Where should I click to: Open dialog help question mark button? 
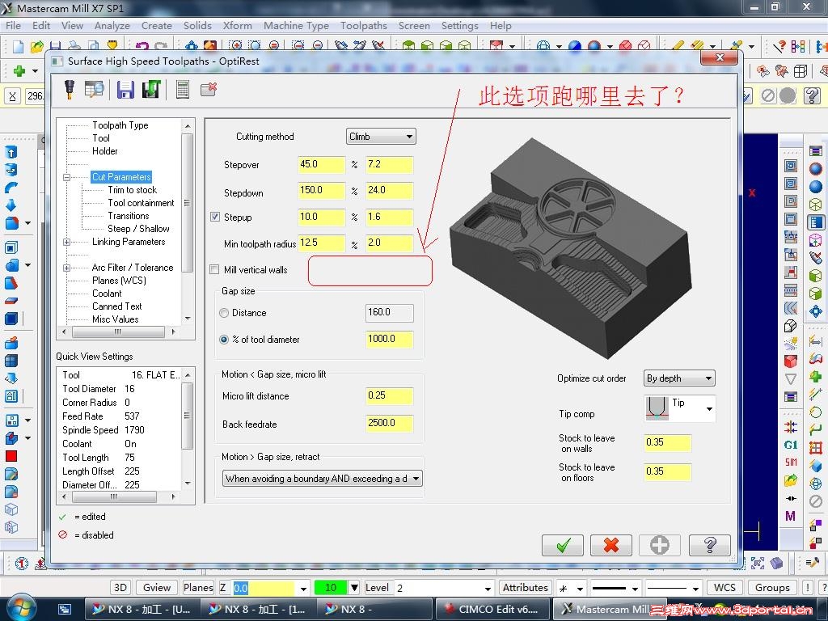point(710,544)
